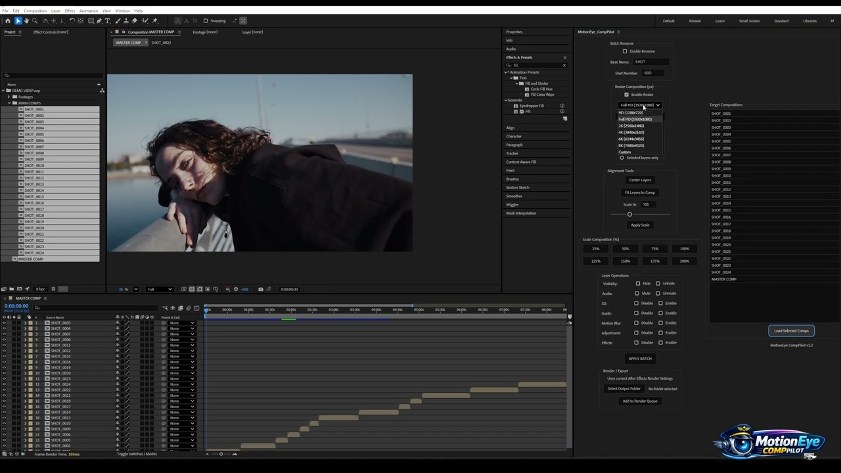Clear the Effects & Presets search field
This screenshot has height=473, width=841.
click(x=564, y=65)
